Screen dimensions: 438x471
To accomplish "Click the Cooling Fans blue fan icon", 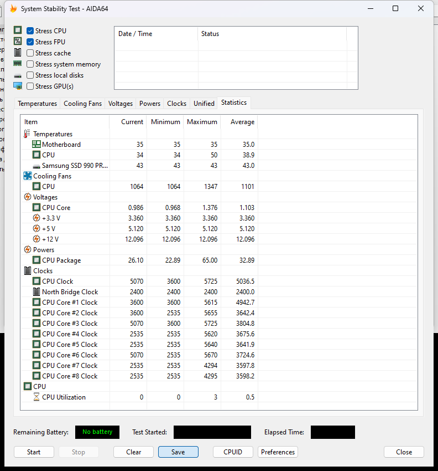I will pyautogui.click(x=28, y=176).
